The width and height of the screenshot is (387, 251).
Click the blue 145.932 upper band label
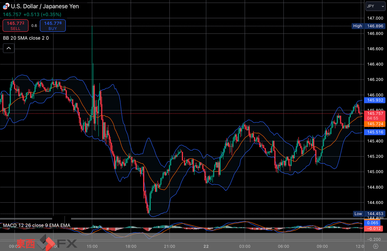click(375, 100)
